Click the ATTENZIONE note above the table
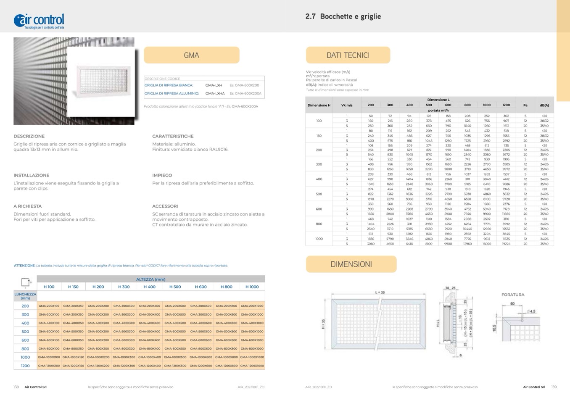Viewport: 570px width, 403px height. coord(121,266)
